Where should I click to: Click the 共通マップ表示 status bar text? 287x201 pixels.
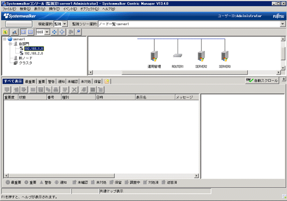tap(111, 191)
